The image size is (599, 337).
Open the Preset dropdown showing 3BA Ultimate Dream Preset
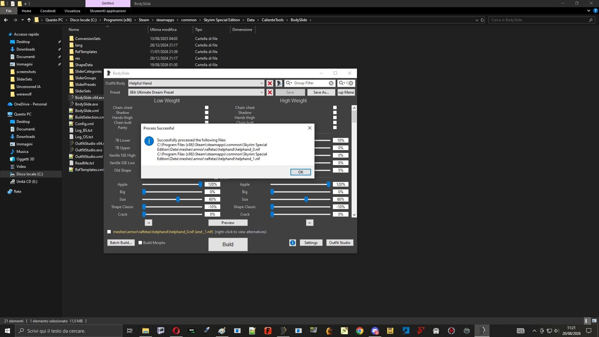click(x=197, y=92)
